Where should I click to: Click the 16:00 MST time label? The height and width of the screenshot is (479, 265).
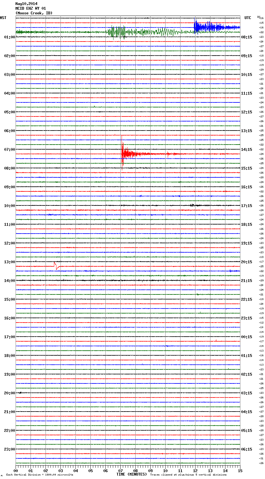point(10,318)
